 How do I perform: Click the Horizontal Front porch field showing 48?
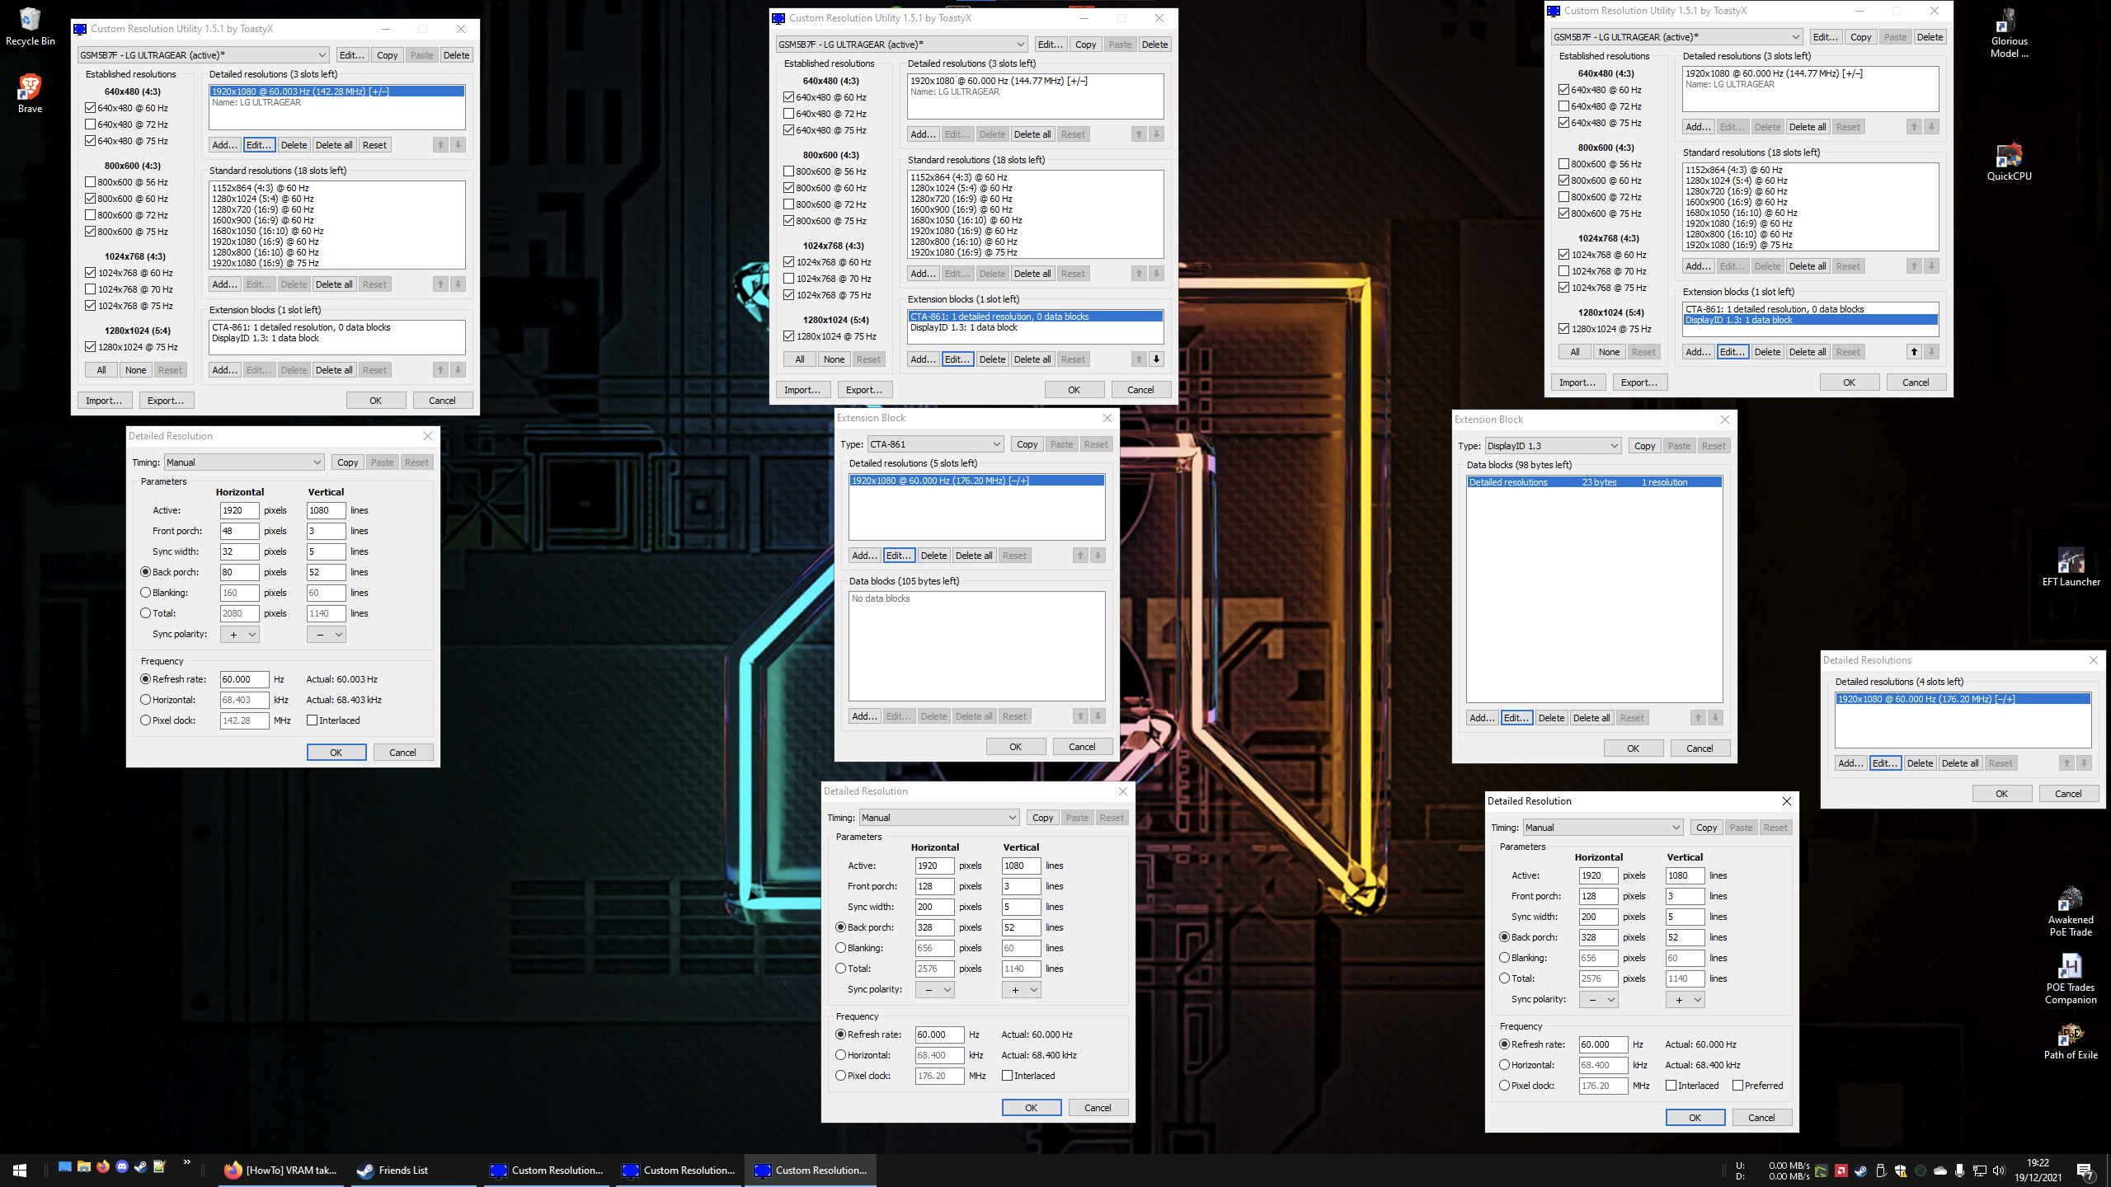238,531
